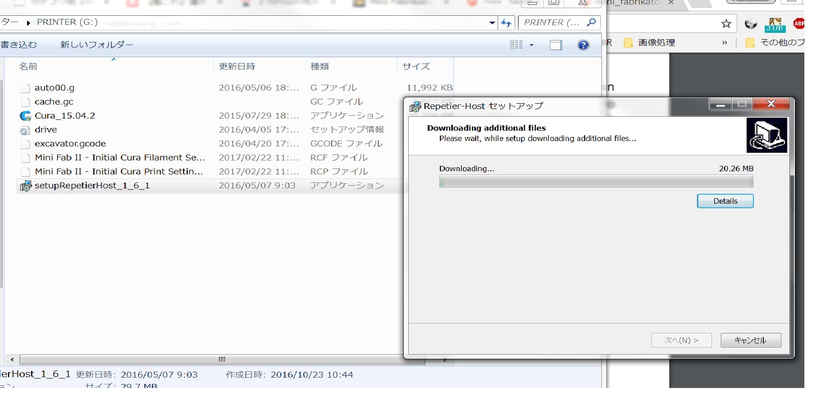Expand the bookmarks overflow chevron
This screenshot has height=397, width=817.
pyautogui.click(x=725, y=43)
